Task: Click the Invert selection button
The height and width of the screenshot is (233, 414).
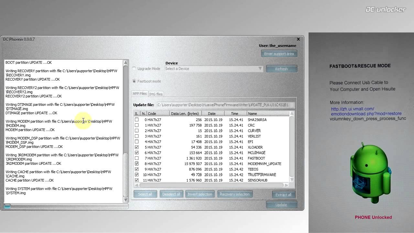Action: 200,194
